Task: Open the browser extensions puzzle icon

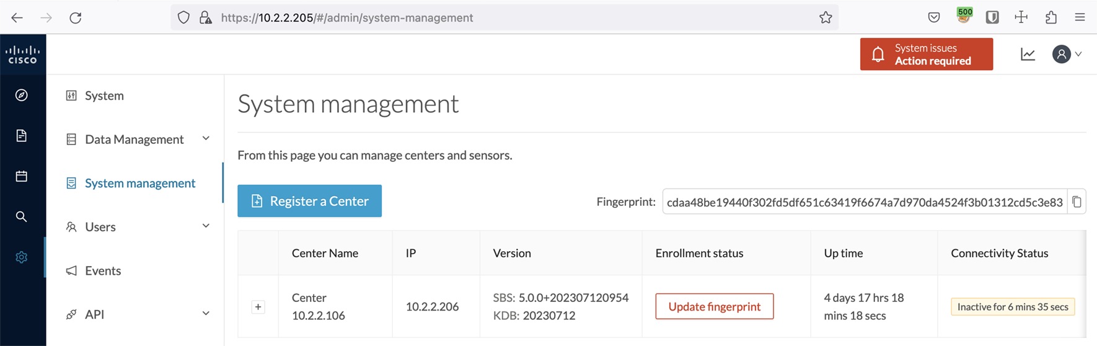Action: [x=1051, y=17]
